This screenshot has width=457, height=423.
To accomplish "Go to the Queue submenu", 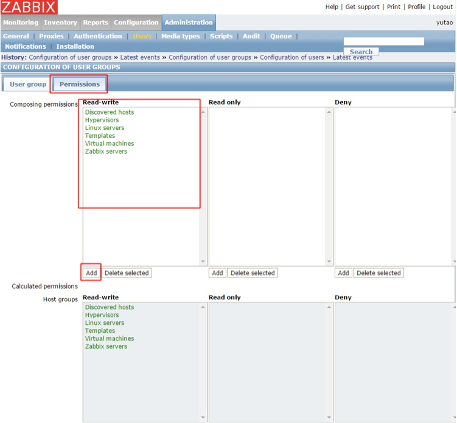I will tap(281, 36).
